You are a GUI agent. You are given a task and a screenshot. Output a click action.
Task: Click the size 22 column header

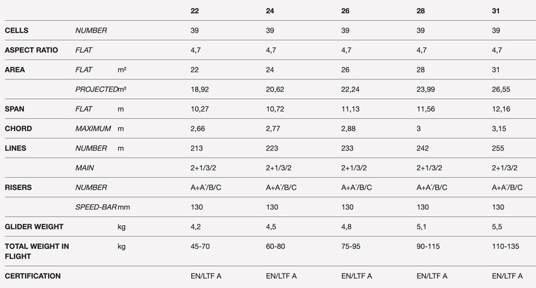194,11
